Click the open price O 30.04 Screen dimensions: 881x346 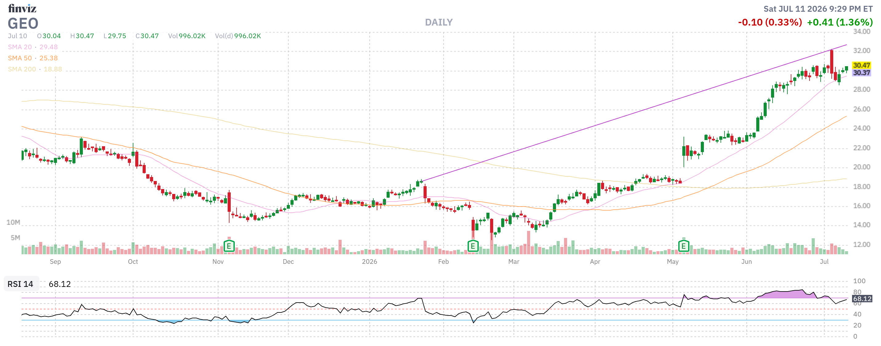[x=49, y=36]
